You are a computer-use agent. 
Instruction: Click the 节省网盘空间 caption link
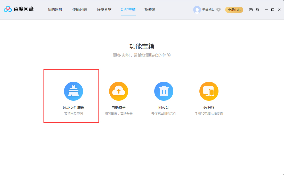pos(74,113)
